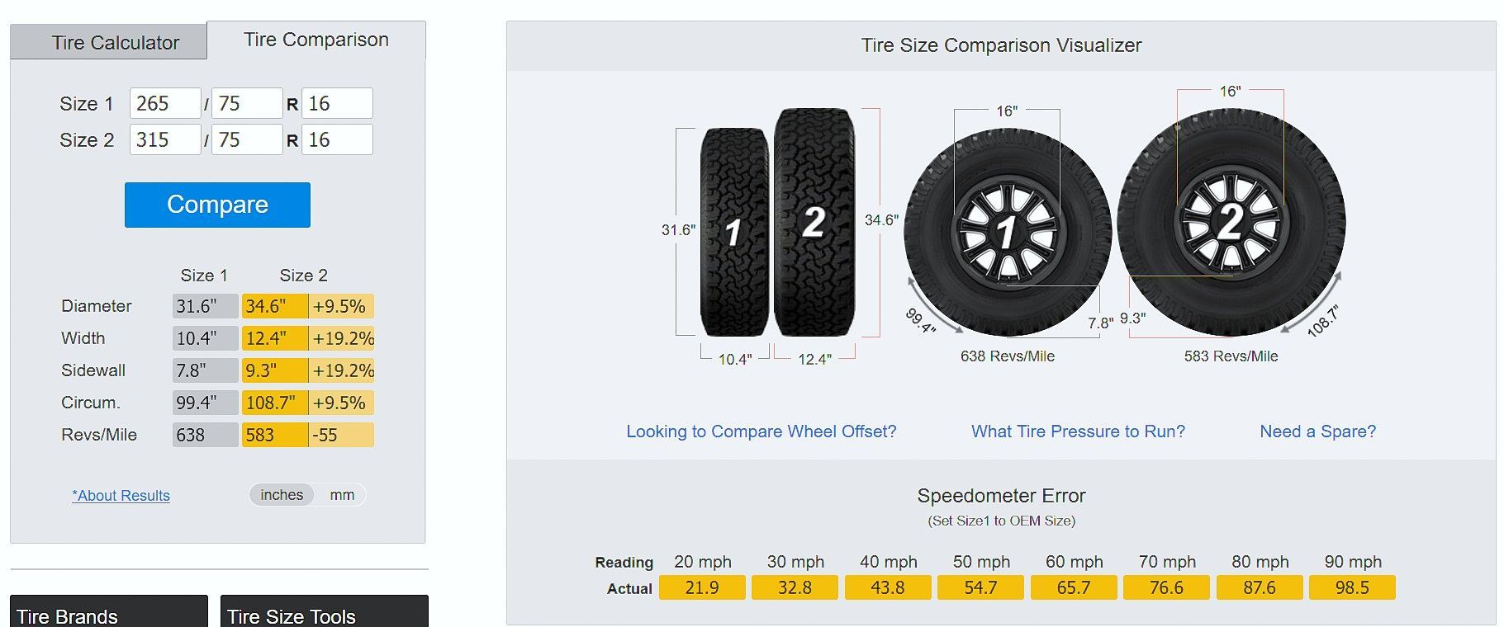Switch units to mm
1504x627 pixels.
[x=342, y=495]
